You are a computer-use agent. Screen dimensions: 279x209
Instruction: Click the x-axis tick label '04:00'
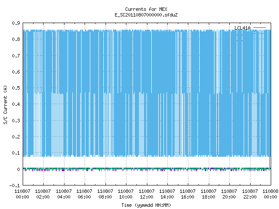(x=64, y=197)
